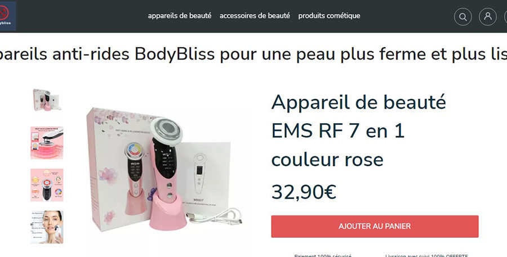507x257 pixels.
Task: Click the 32,90€ price text
Action: pos(304,192)
